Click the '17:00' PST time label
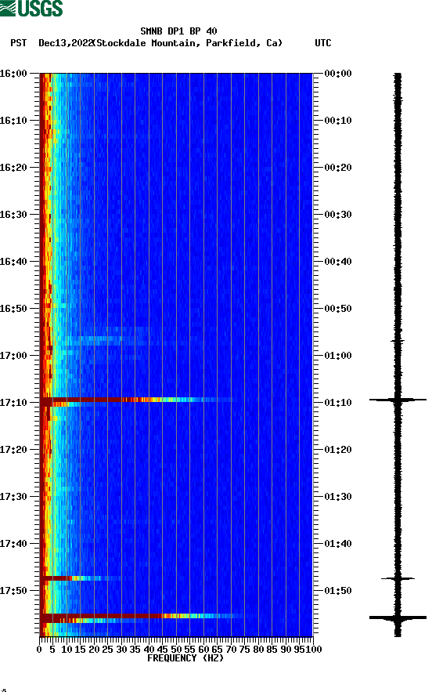Screen dimensions: 432x699 (x=13, y=355)
